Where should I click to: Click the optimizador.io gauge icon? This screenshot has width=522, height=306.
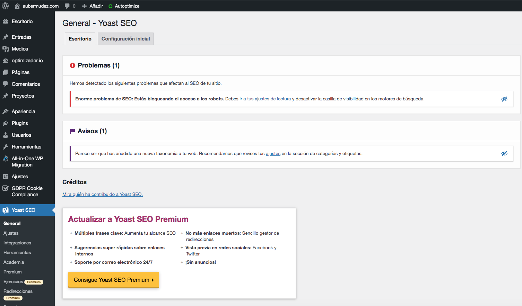(x=6, y=61)
